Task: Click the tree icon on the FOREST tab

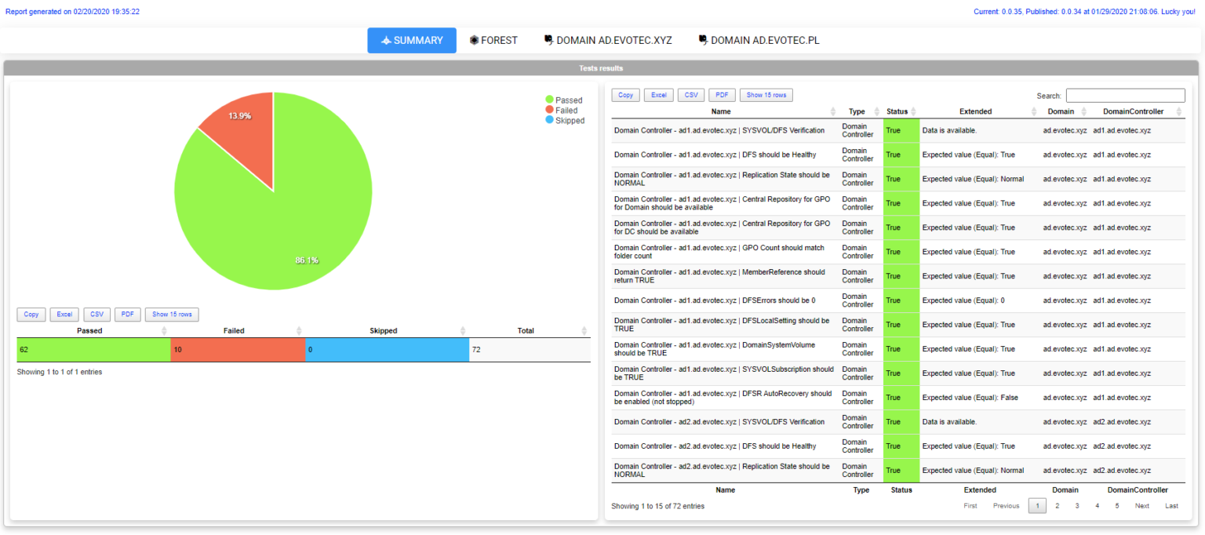Action: (x=474, y=40)
